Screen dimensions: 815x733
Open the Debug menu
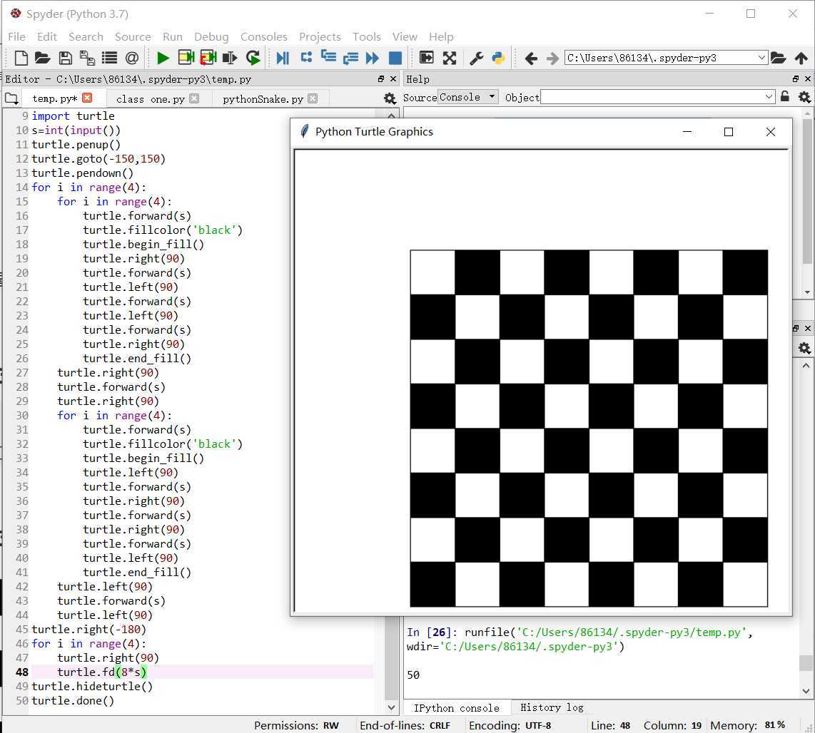click(x=211, y=37)
